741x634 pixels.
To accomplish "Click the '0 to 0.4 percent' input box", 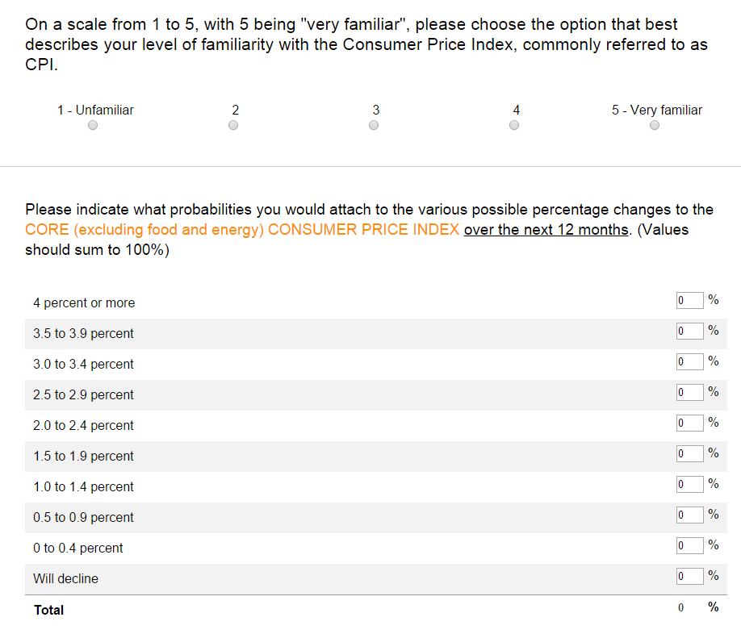I will click(689, 546).
